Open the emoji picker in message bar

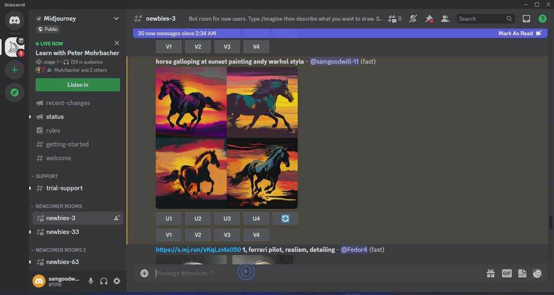point(537,273)
